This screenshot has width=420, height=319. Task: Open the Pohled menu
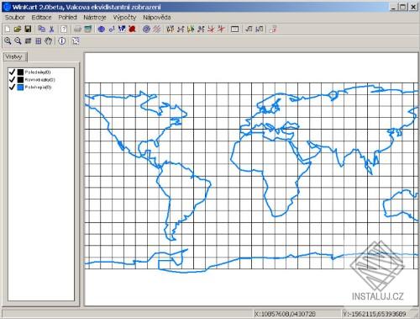pos(67,18)
